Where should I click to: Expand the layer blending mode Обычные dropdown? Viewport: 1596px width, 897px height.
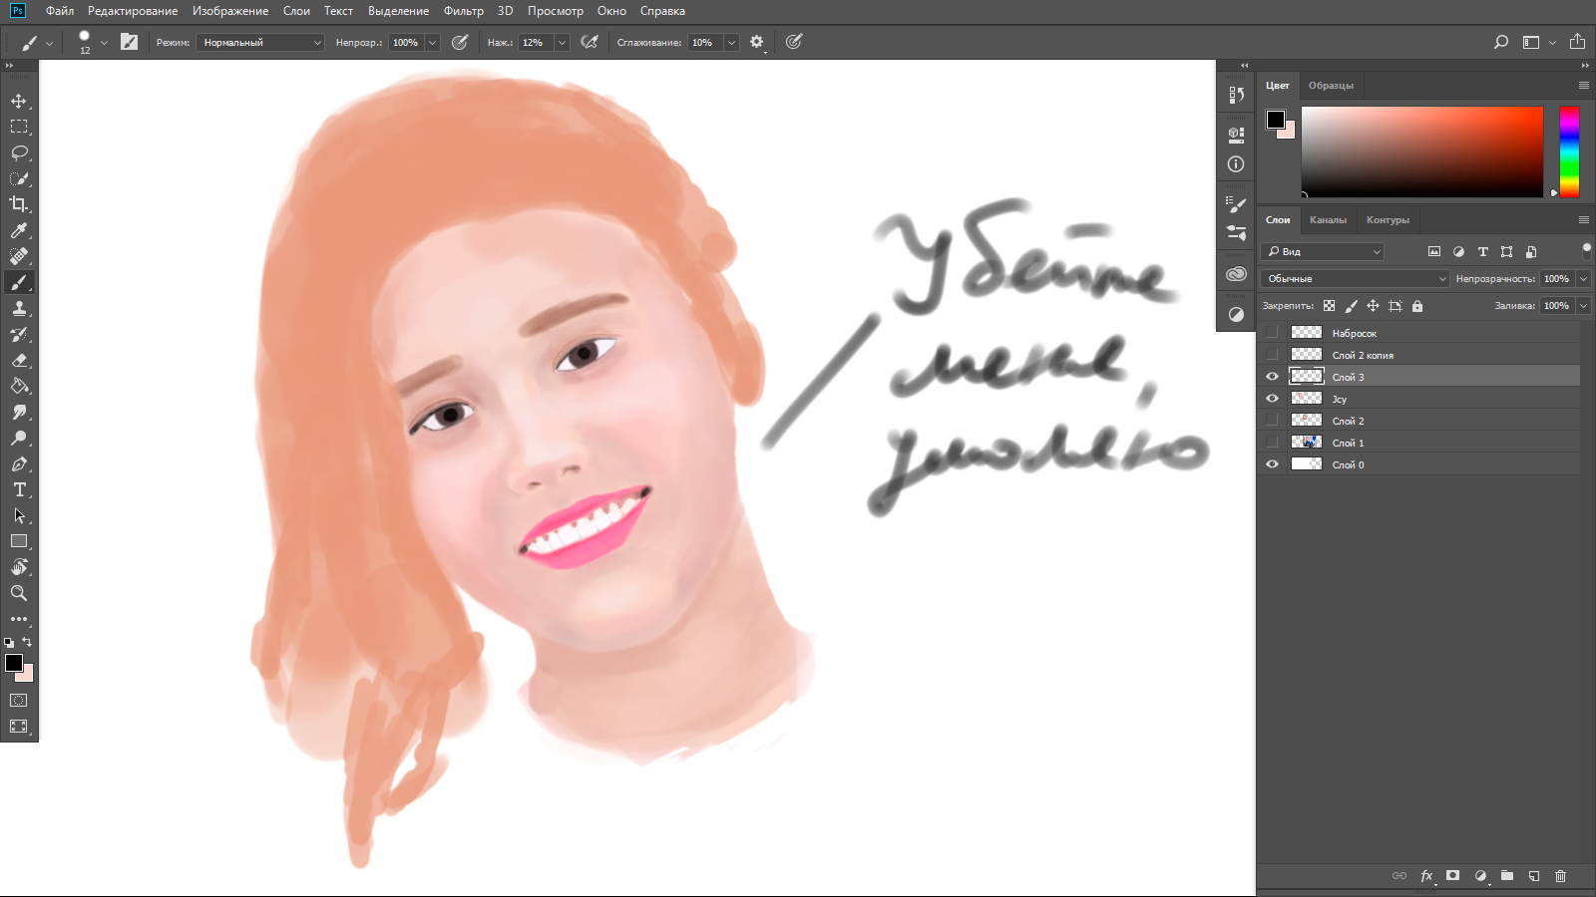click(x=1355, y=279)
